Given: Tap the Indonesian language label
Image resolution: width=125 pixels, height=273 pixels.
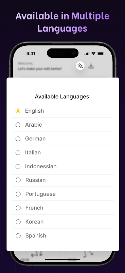Looking at the screenshot, I should coord(41,167).
